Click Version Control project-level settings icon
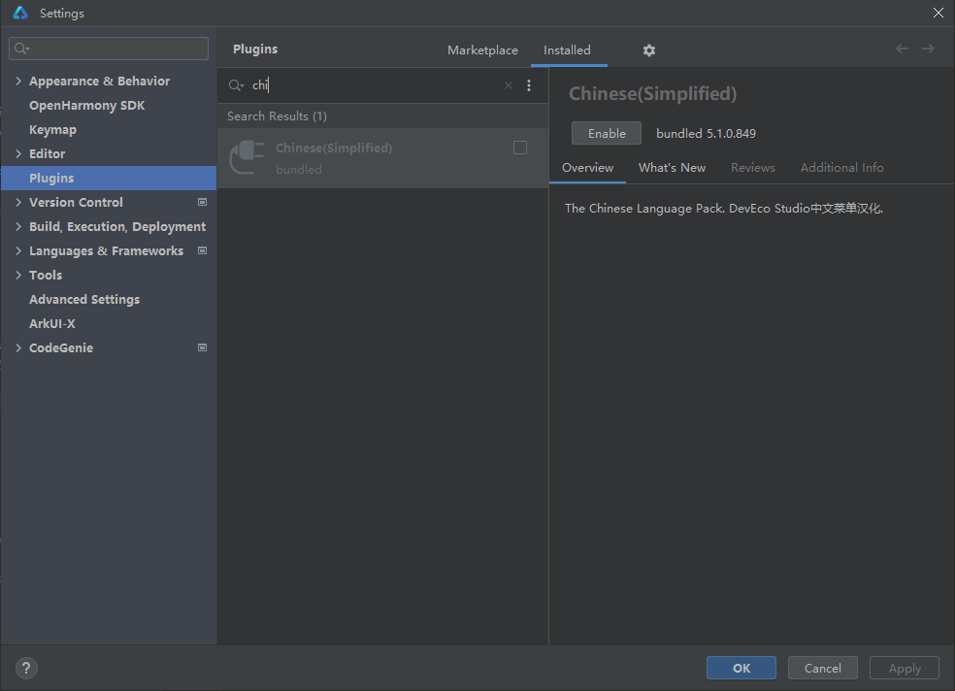 point(202,202)
